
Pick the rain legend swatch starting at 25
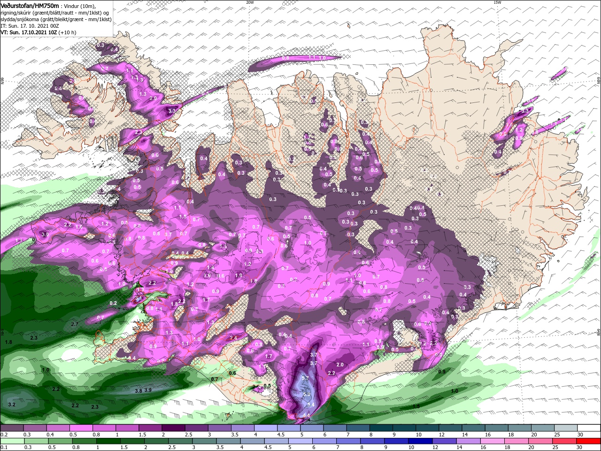565,441
